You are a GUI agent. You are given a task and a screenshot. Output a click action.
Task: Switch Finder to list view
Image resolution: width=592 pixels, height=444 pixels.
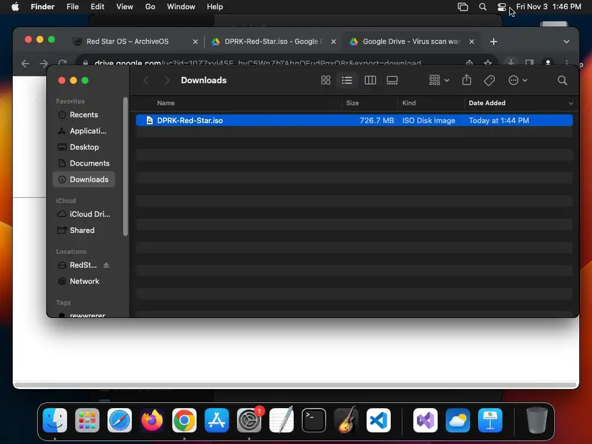(347, 80)
